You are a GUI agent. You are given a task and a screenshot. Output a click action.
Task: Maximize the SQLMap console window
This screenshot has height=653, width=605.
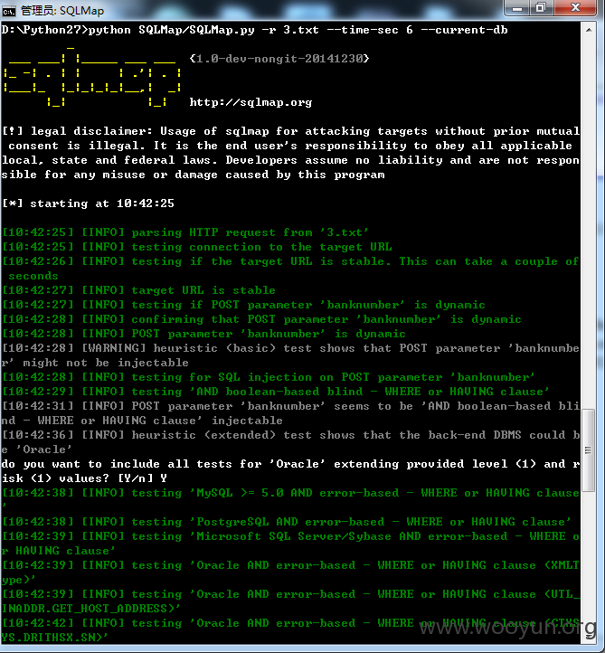[541, 7]
